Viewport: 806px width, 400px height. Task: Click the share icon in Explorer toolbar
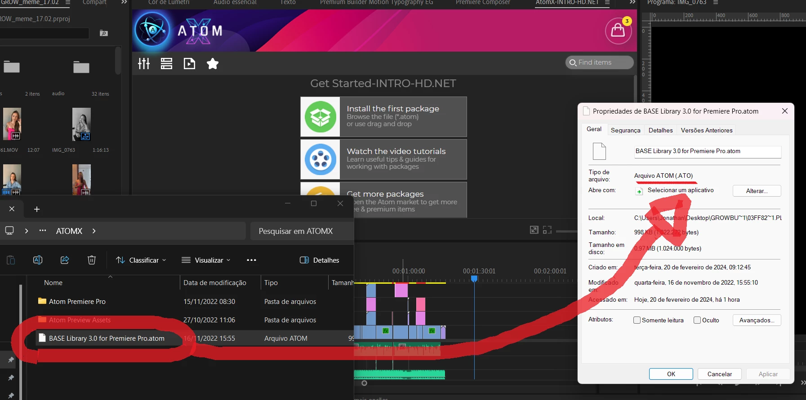point(65,260)
